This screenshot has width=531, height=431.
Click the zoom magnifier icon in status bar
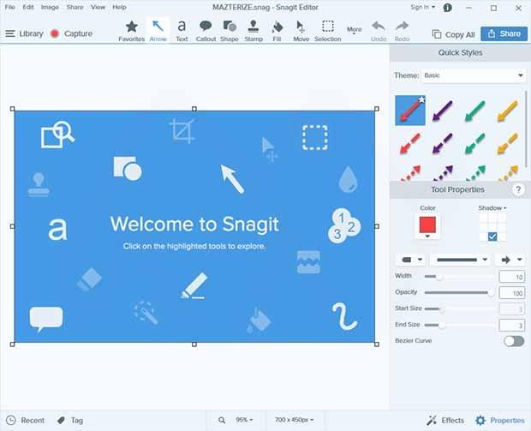tap(222, 420)
